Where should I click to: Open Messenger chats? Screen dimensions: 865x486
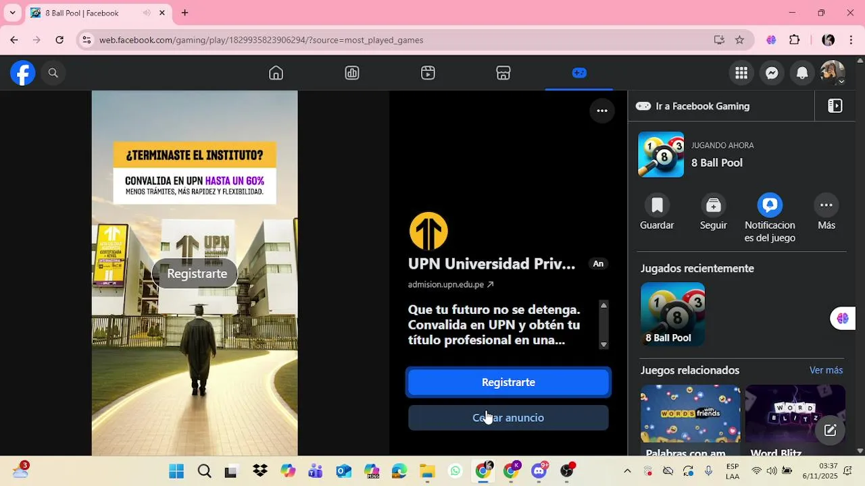pos(772,73)
